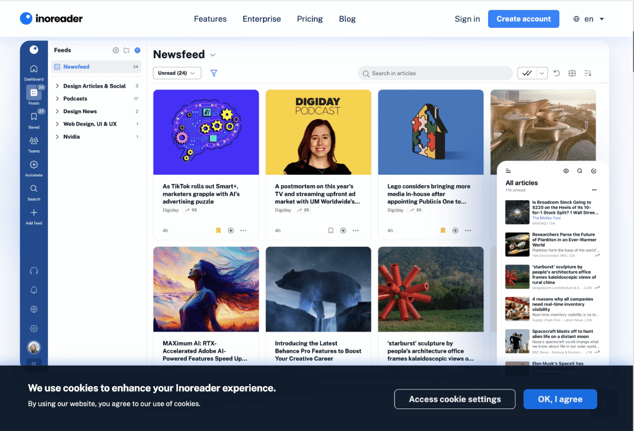This screenshot has width=634, height=431.
Task: Open the Newsfeed title dropdown chevron
Action: (x=213, y=55)
